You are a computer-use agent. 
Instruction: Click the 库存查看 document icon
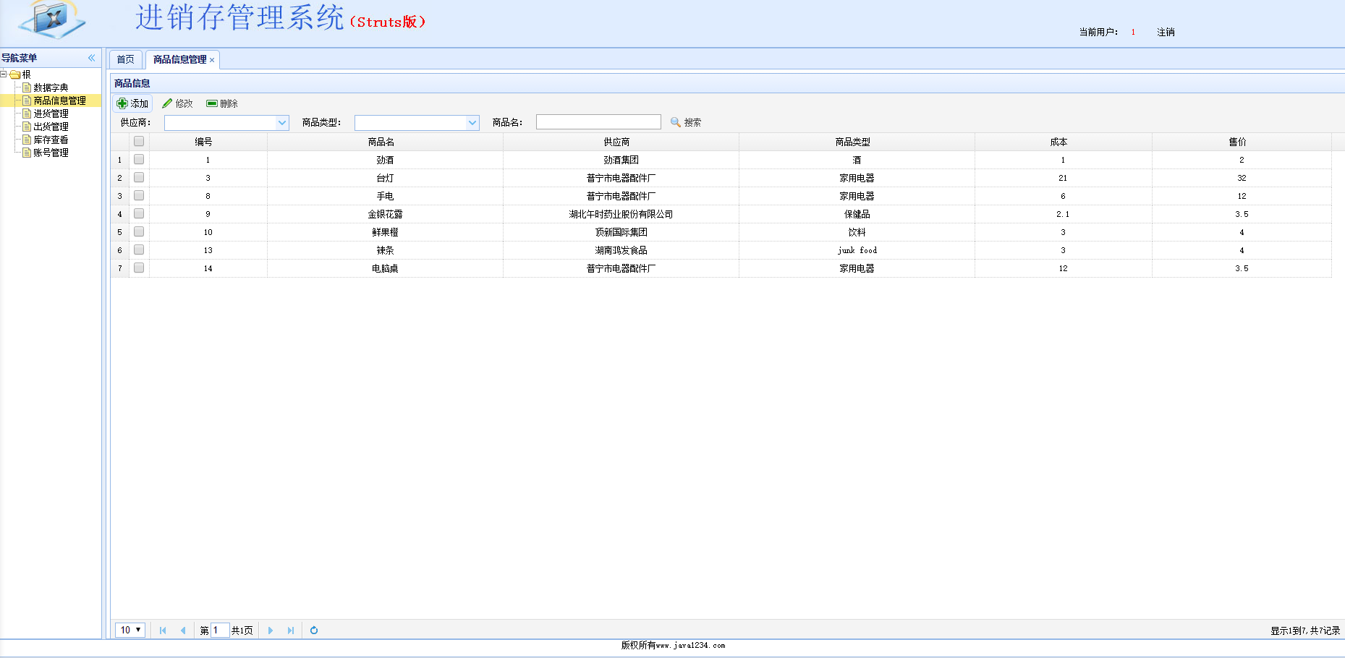coord(27,140)
